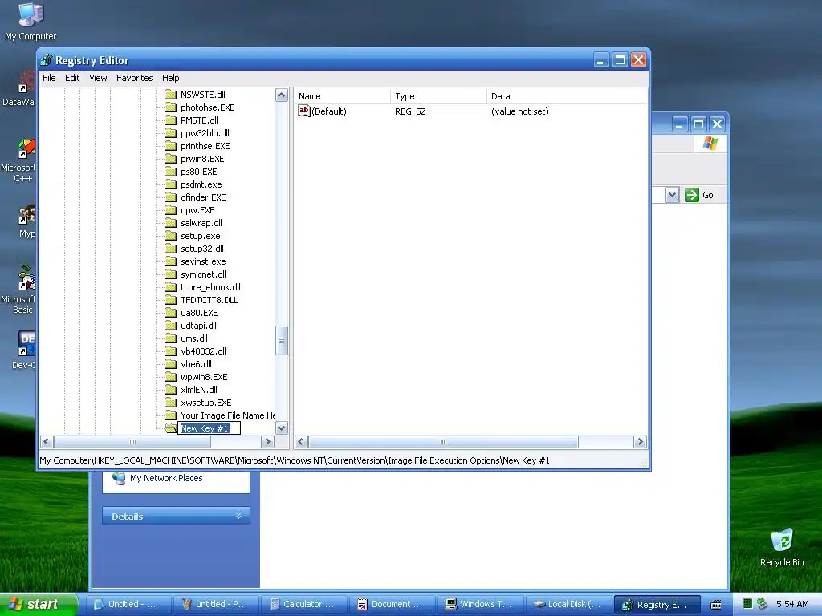Image resolution: width=822 pixels, height=616 pixels.
Task: Switch to Calculator in the taskbar
Action: (x=303, y=604)
